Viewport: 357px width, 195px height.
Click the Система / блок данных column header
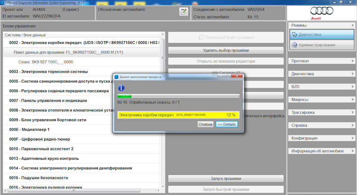(x=82, y=35)
